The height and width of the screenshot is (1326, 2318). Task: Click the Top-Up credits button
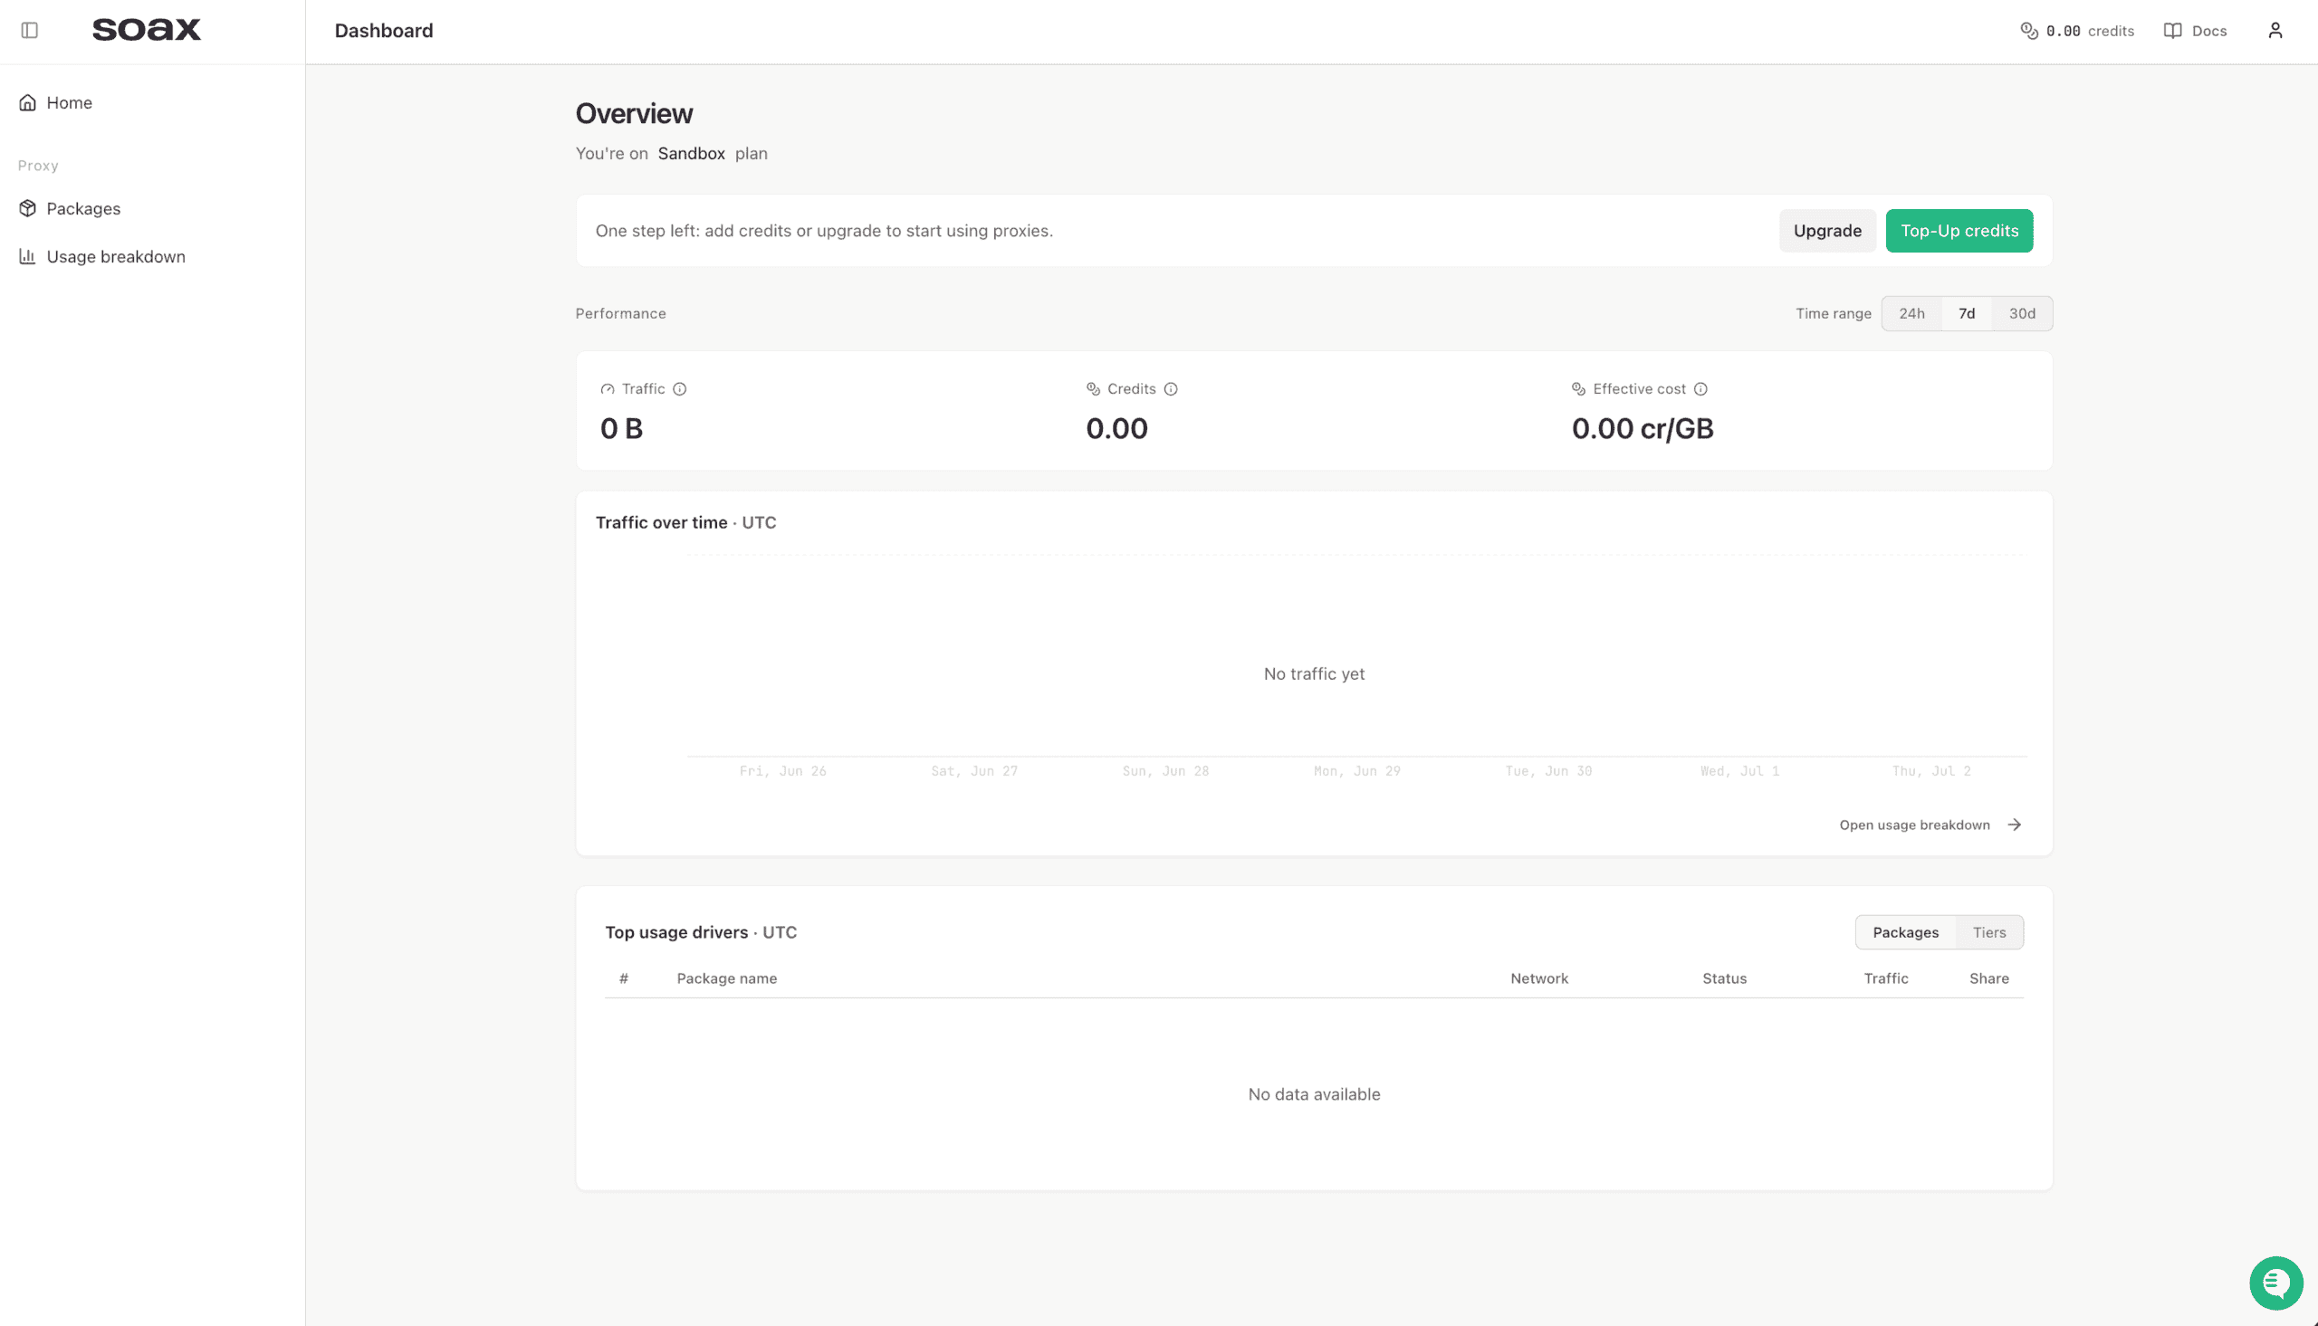coord(1959,232)
